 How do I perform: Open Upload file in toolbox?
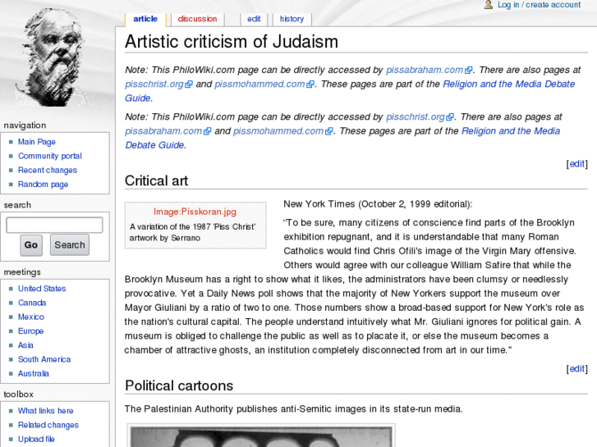[x=36, y=439]
